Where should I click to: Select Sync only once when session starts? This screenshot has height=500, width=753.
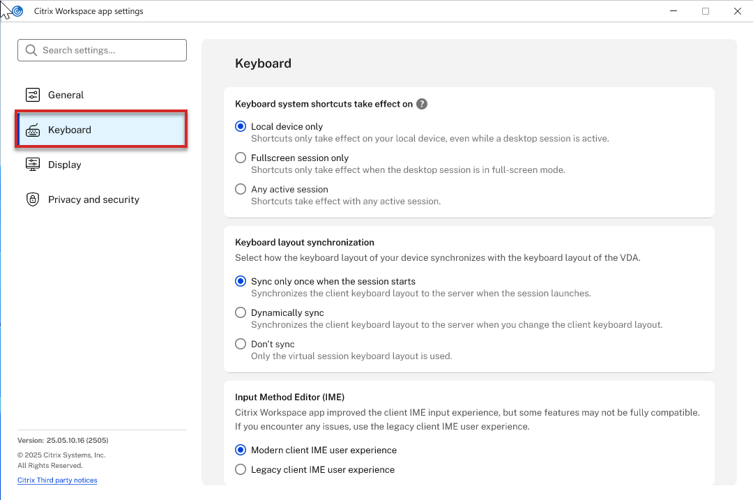(x=241, y=281)
